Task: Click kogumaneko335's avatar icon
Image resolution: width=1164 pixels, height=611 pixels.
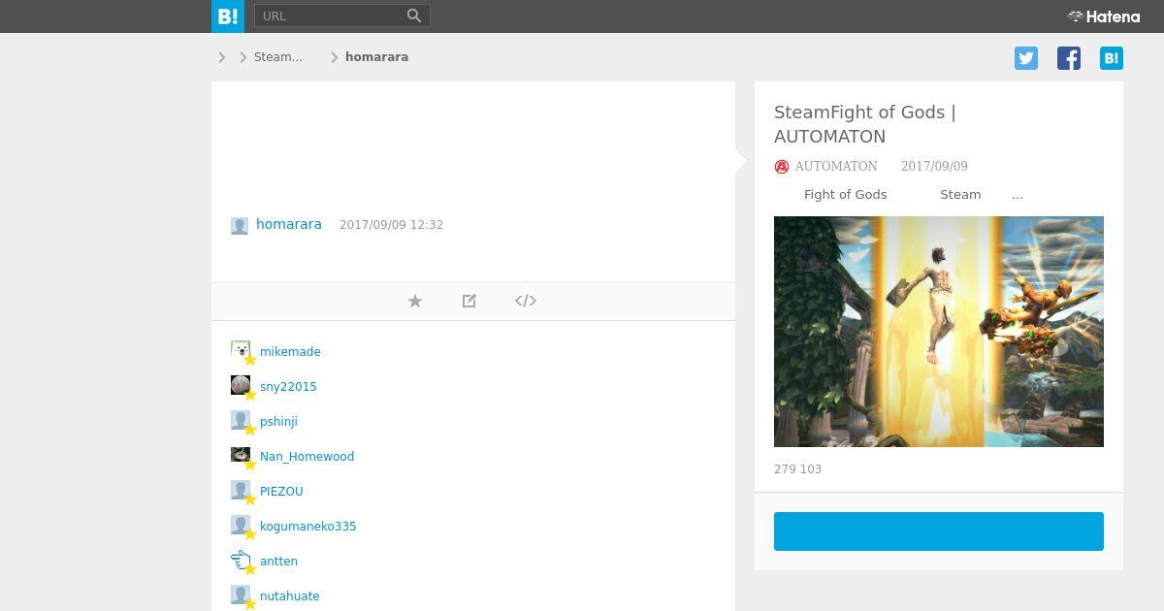Action: click(x=241, y=525)
